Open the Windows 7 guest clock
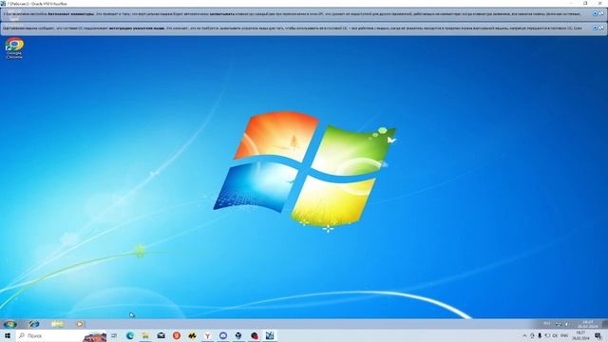Image resolution: width=608 pixels, height=342 pixels. [x=588, y=324]
